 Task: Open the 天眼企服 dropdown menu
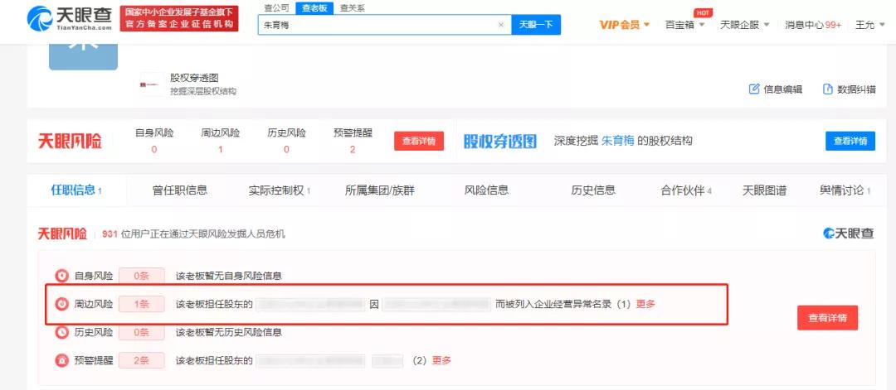point(744,25)
